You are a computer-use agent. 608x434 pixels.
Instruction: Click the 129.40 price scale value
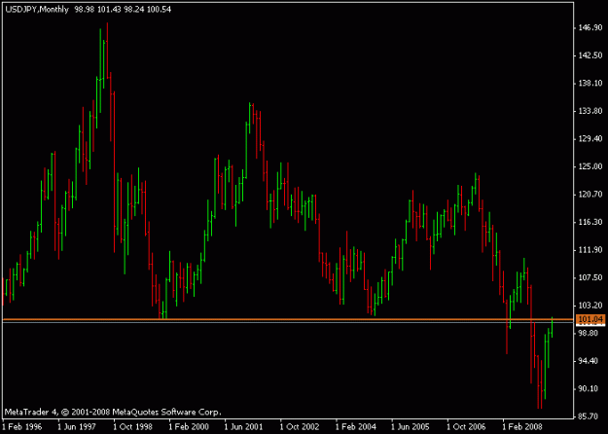coord(590,138)
